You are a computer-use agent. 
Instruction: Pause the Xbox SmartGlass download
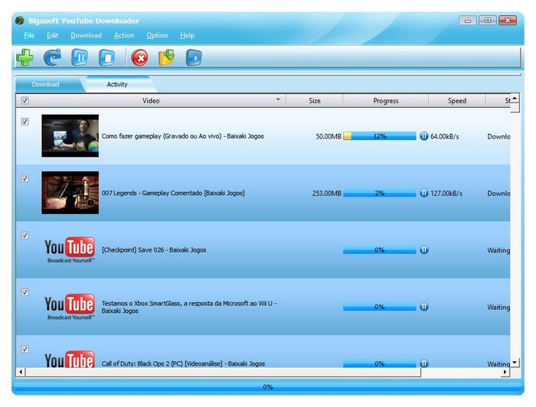coord(424,307)
